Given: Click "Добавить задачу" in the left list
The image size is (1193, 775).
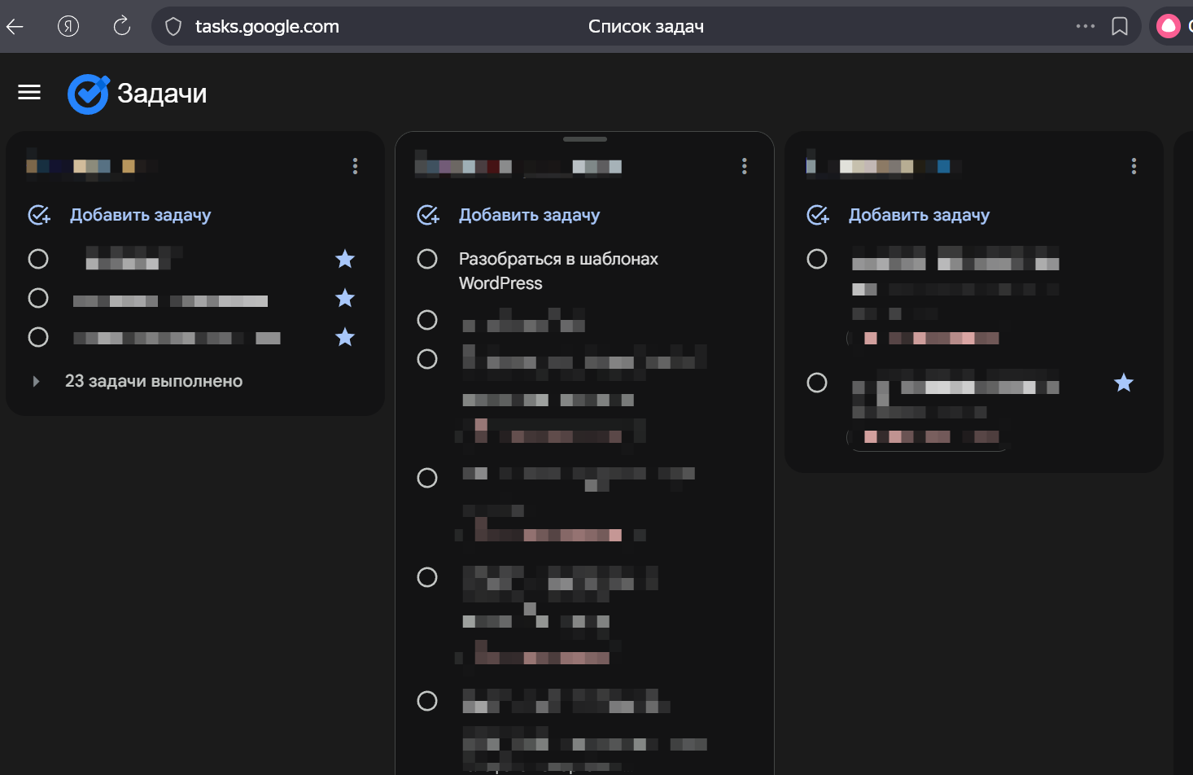Looking at the screenshot, I should tap(140, 215).
